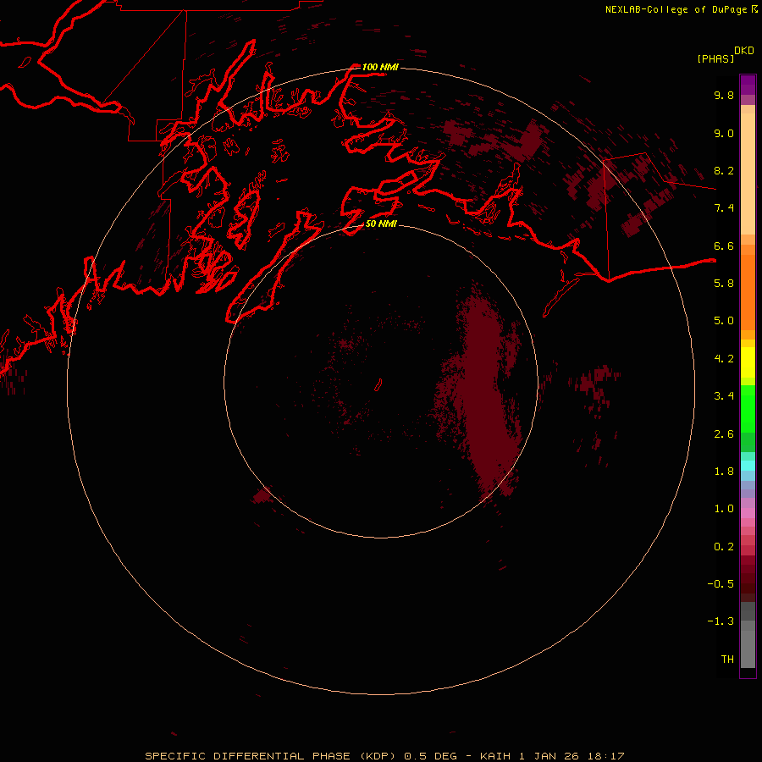Pick the cyan color bar segment

748,466
